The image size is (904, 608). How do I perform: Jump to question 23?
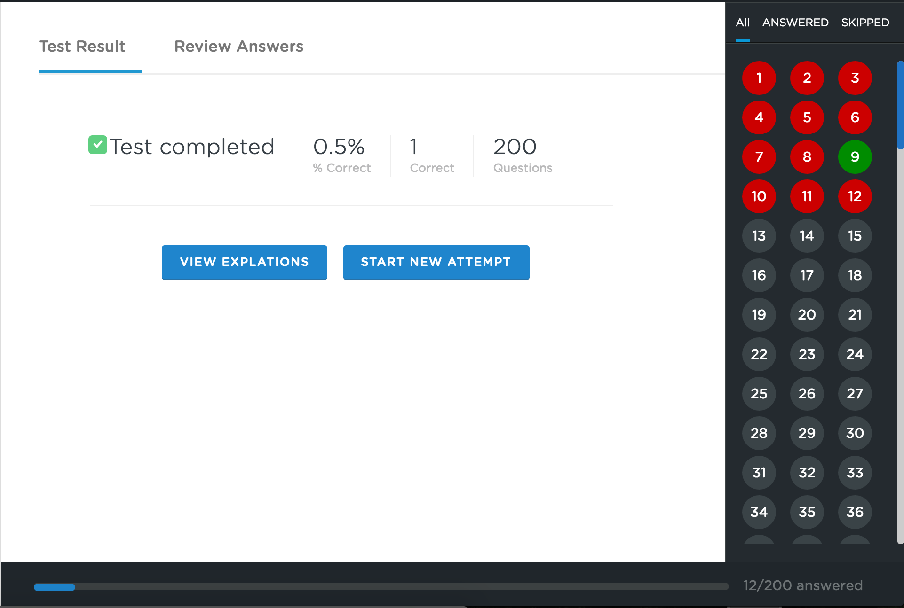click(x=807, y=354)
